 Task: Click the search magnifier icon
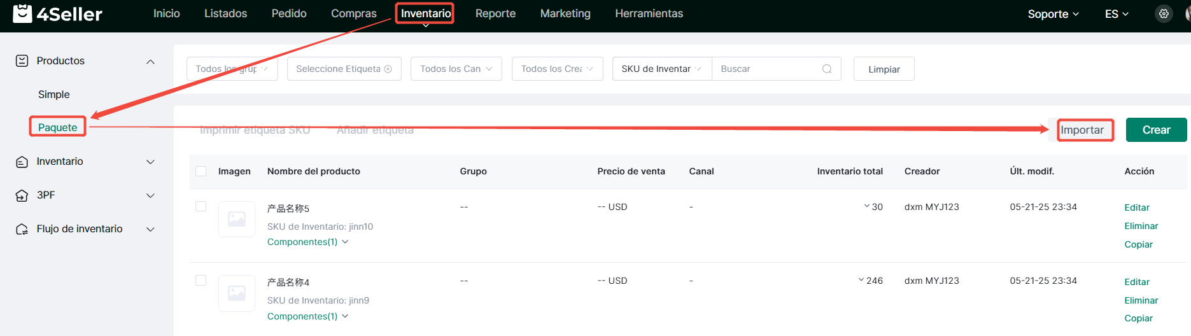pos(827,69)
